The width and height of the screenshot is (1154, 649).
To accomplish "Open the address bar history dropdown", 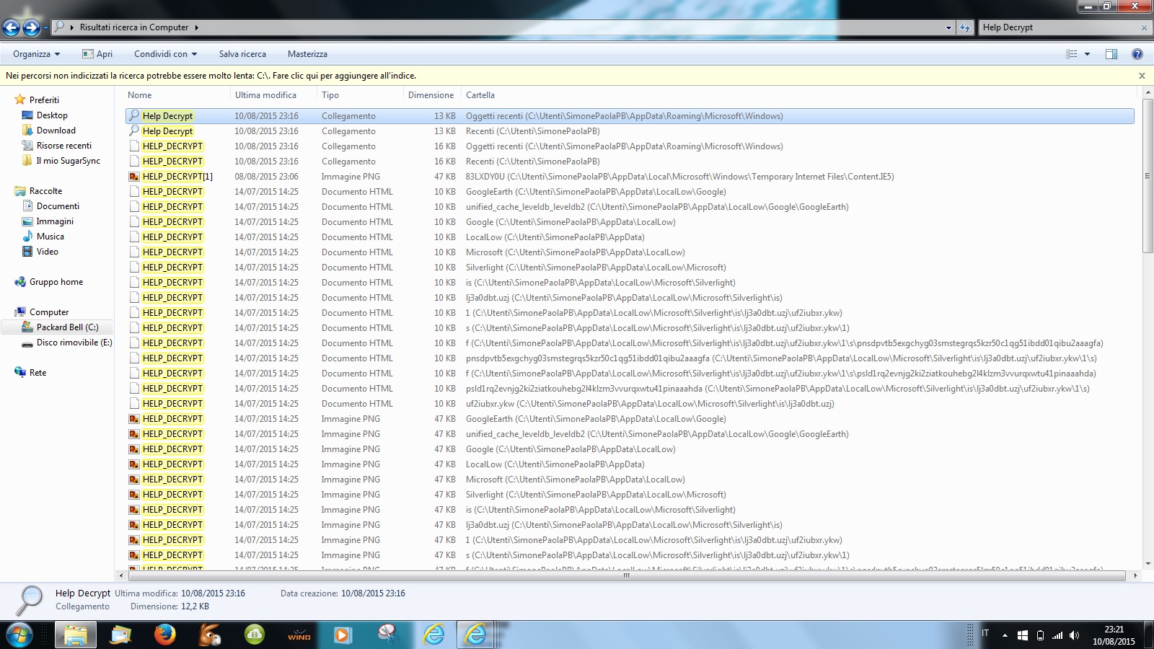I will [948, 27].
